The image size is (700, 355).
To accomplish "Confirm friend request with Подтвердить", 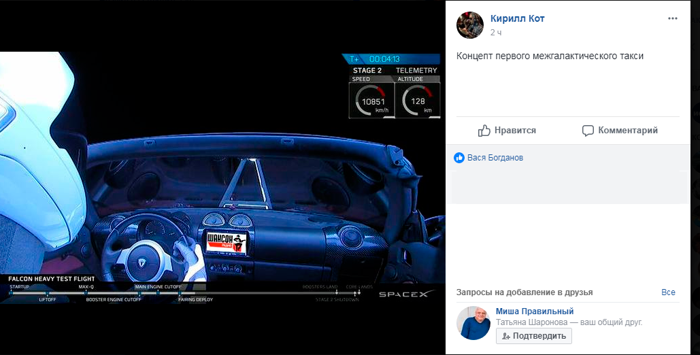I will click(534, 336).
